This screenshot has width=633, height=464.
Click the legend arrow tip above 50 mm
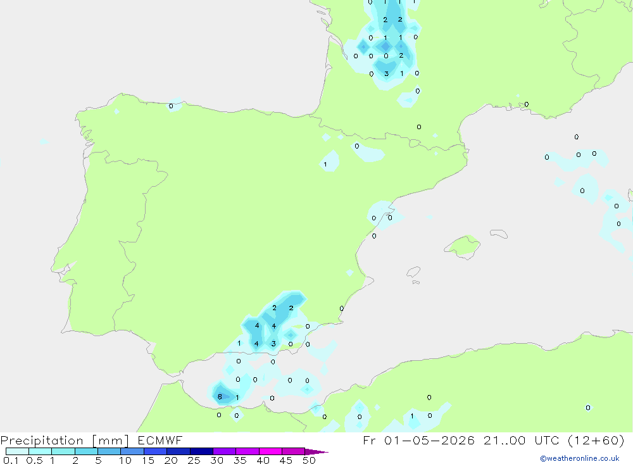tap(316, 451)
